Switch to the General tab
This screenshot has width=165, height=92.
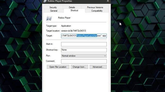pos(54,11)
